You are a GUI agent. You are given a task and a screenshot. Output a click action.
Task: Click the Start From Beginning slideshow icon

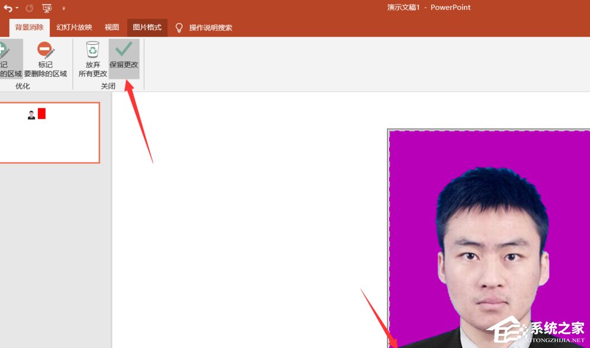pyautogui.click(x=47, y=8)
